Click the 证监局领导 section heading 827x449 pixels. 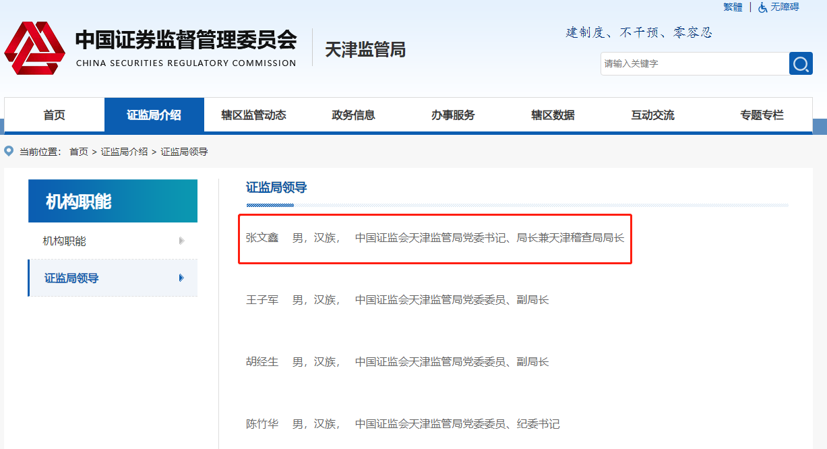point(276,187)
